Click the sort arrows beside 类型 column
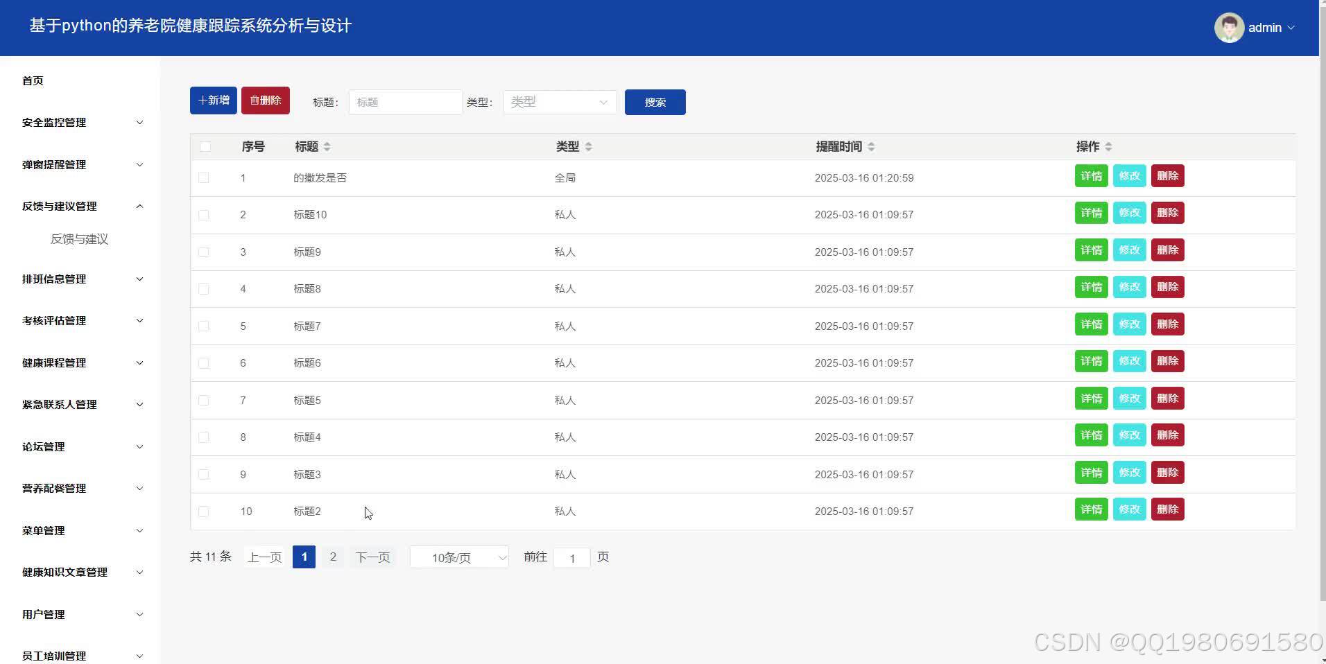Viewport: 1326px width, 664px height. (588, 146)
